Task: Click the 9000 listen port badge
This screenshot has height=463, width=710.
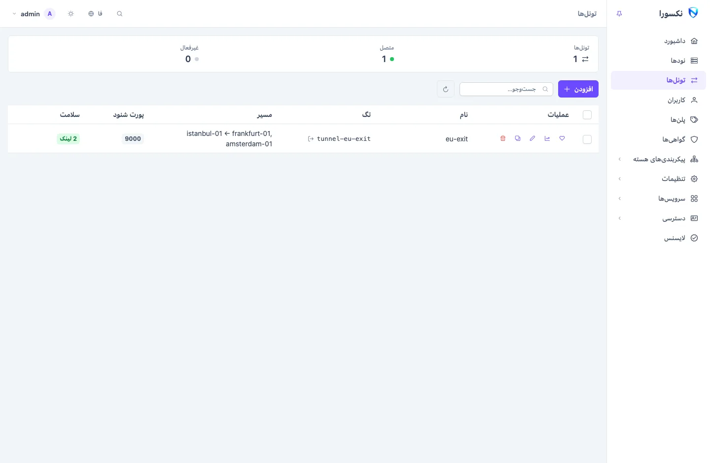Action: [133, 139]
